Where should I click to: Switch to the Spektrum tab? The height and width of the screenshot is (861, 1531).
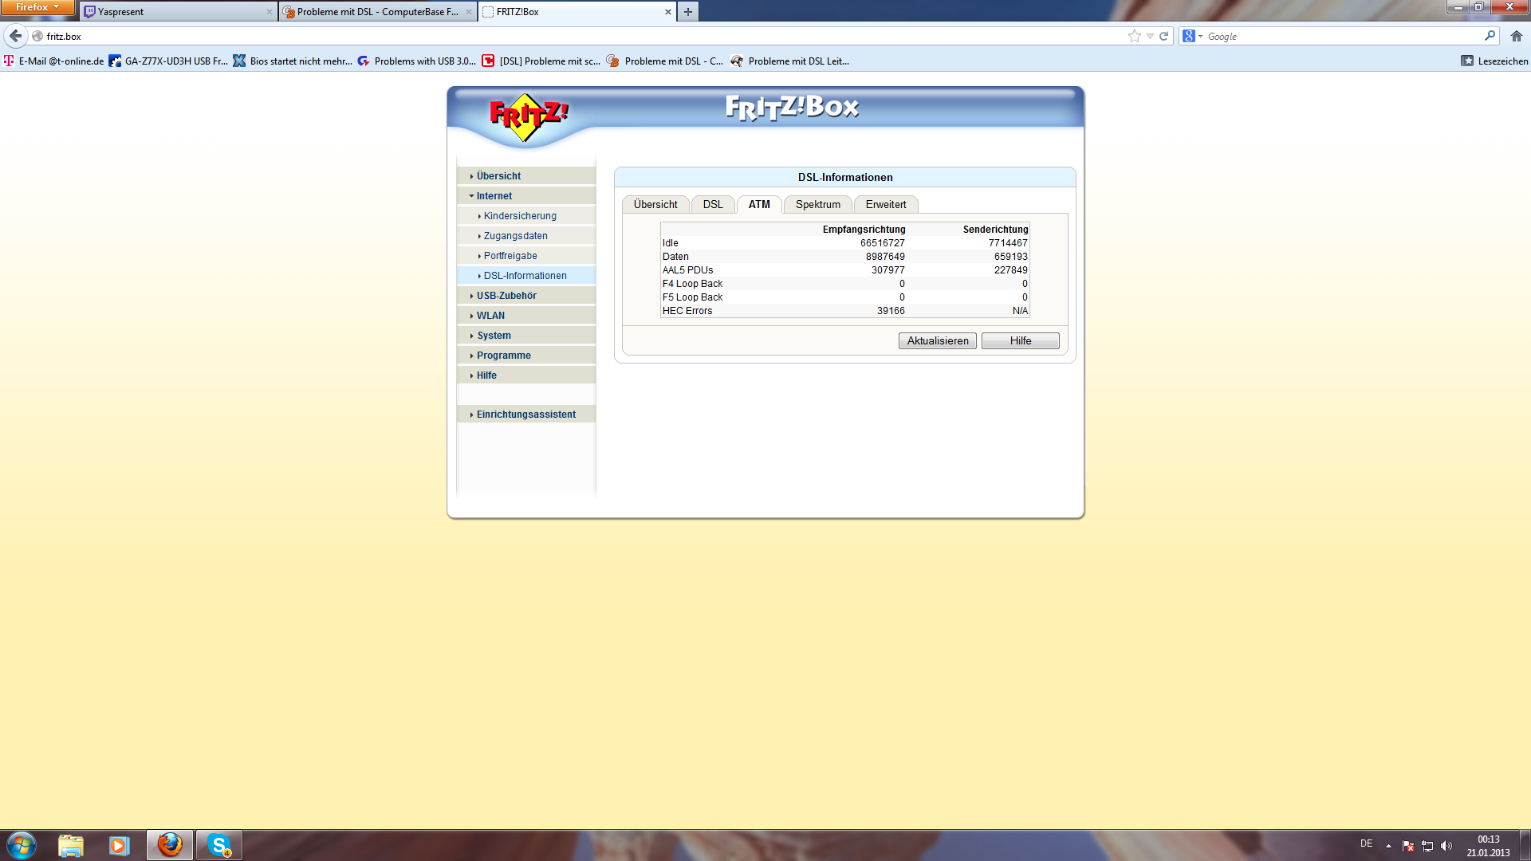tap(817, 205)
